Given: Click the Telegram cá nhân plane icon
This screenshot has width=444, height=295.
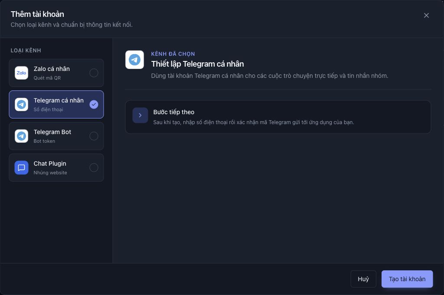Looking at the screenshot, I should [22, 105].
